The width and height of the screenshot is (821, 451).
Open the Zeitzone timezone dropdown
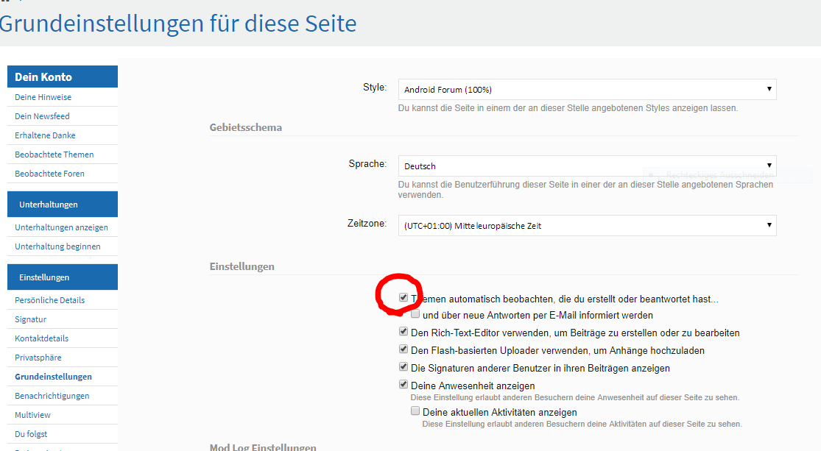[587, 226]
